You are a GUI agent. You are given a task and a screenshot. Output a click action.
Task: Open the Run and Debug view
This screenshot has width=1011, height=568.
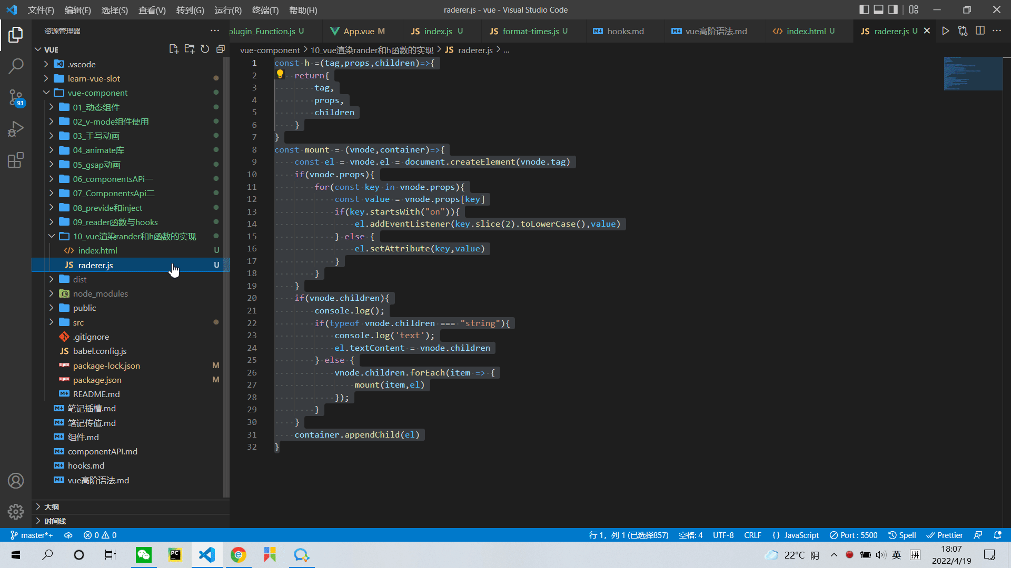coord(16,129)
